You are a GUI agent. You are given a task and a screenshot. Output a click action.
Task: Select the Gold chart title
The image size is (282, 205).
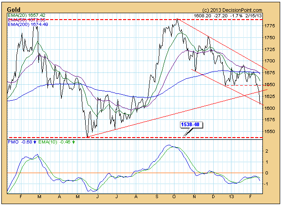click(14, 10)
